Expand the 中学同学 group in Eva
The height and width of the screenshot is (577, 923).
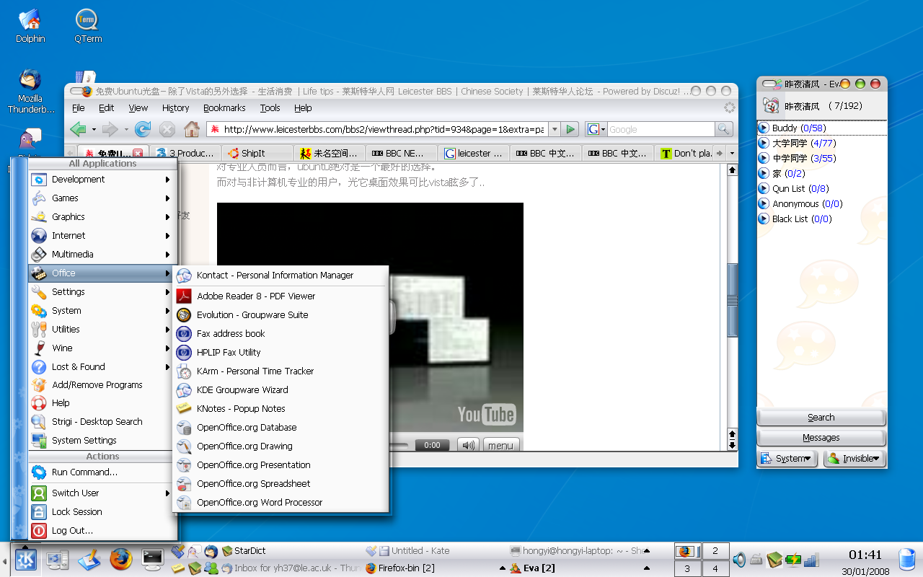(x=764, y=158)
